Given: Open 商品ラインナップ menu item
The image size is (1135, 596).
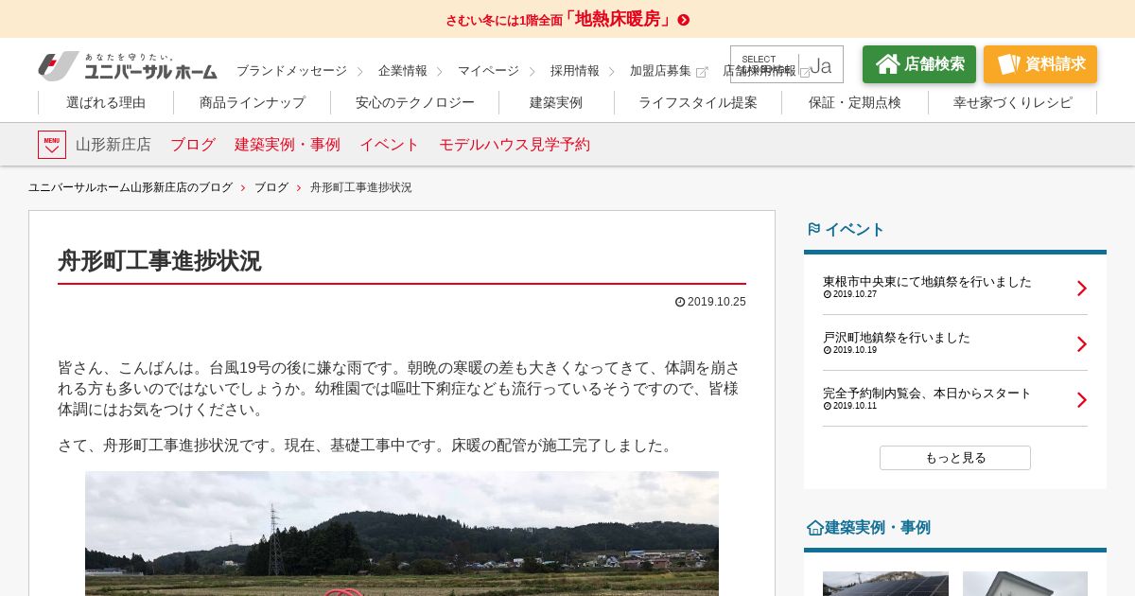Looking at the screenshot, I should coord(253,102).
